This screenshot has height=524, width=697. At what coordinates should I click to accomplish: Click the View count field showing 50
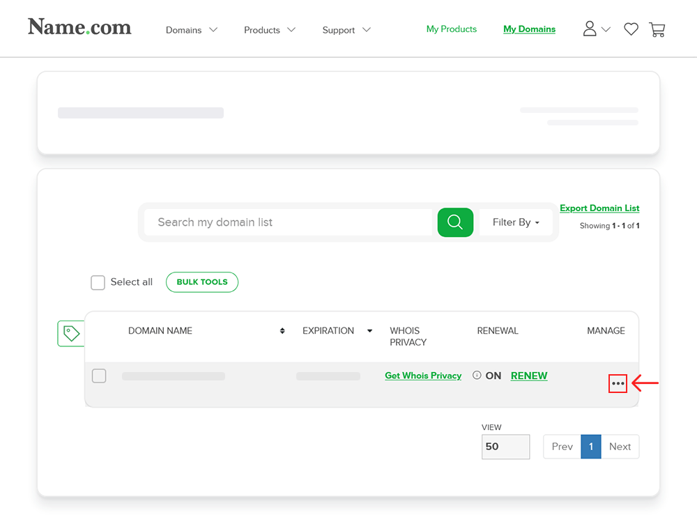505,447
